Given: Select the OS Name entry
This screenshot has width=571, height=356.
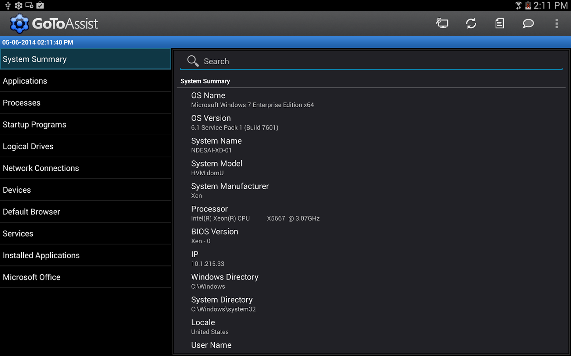Looking at the screenshot, I should [x=371, y=100].
